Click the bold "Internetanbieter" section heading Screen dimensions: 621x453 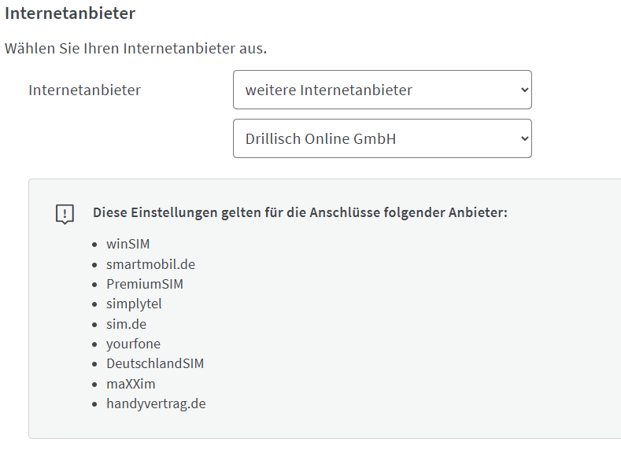pyautogui.click(x=70, y=13)
